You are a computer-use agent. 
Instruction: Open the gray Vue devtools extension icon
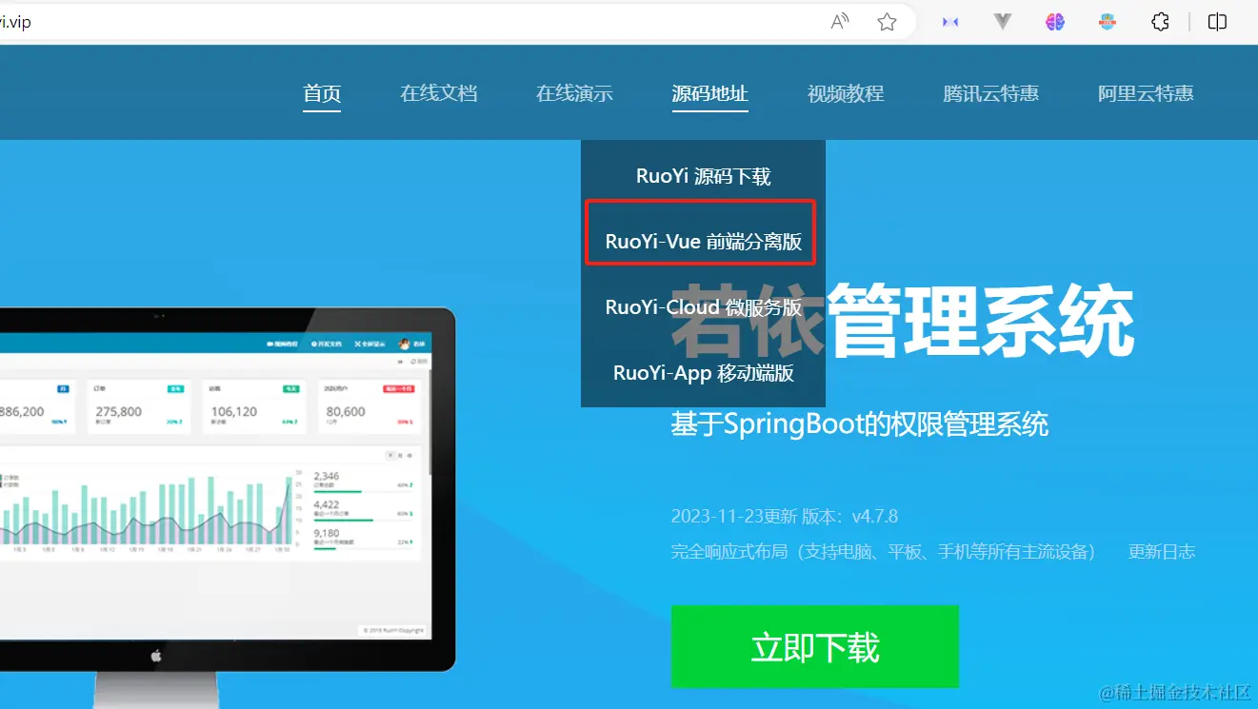coord(1002,22)
